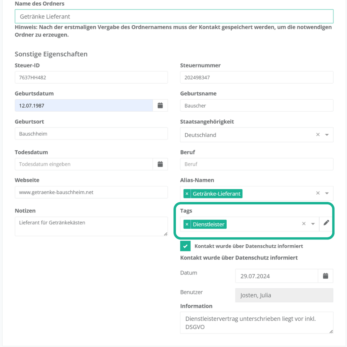
Task: Click into the Notizen text area
Action: pyautogui.click(x=91, y=226)
